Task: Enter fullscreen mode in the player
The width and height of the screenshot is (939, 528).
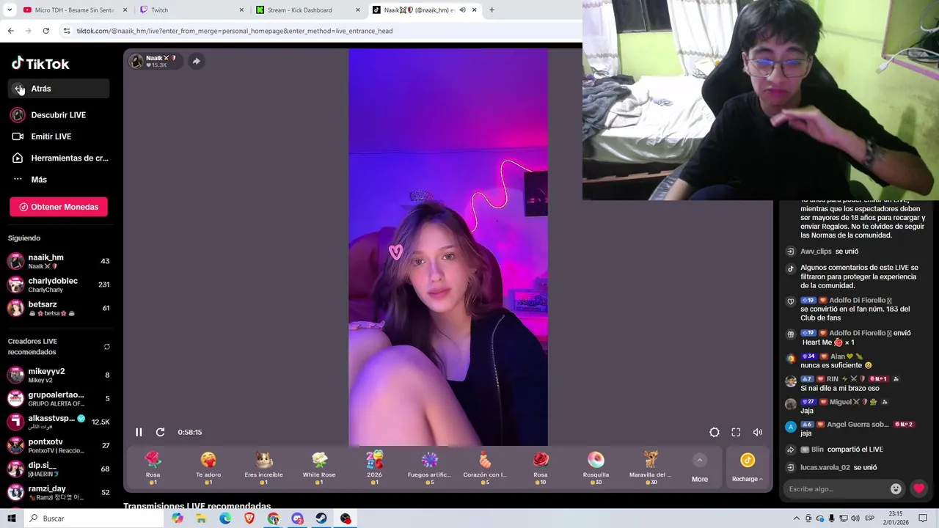Action: click(736, 433)
